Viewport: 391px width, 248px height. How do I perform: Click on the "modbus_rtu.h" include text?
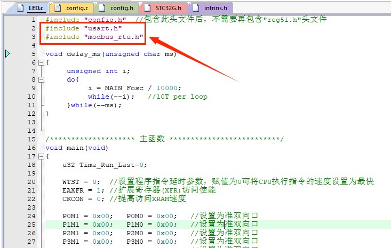point(114,37)
